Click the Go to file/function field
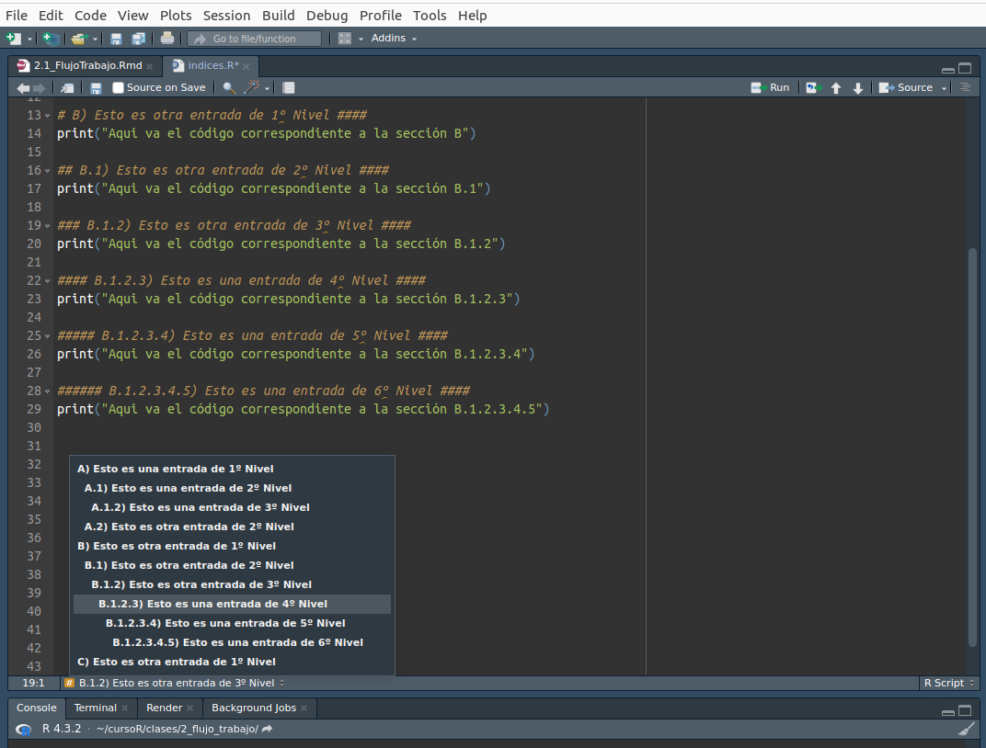 255,39
